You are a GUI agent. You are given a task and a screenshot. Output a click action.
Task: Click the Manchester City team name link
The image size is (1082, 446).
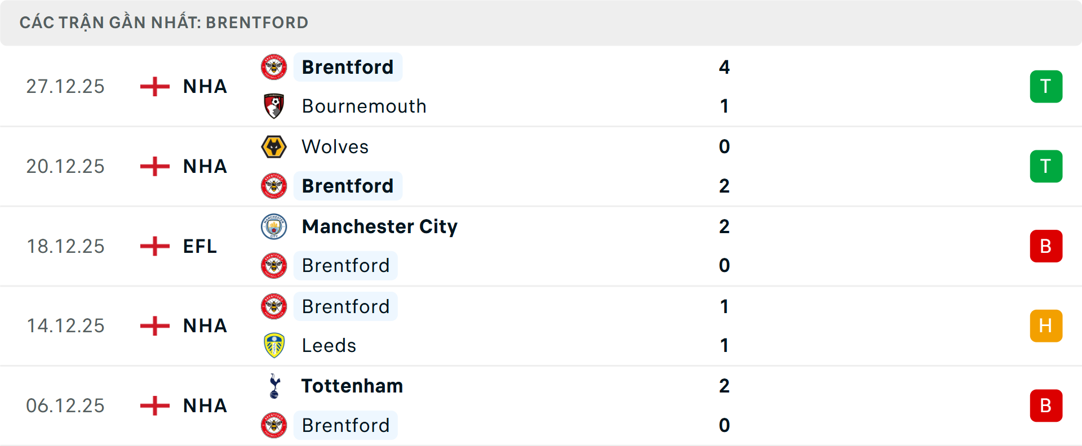pyautogui.click(x=380, y=226)
